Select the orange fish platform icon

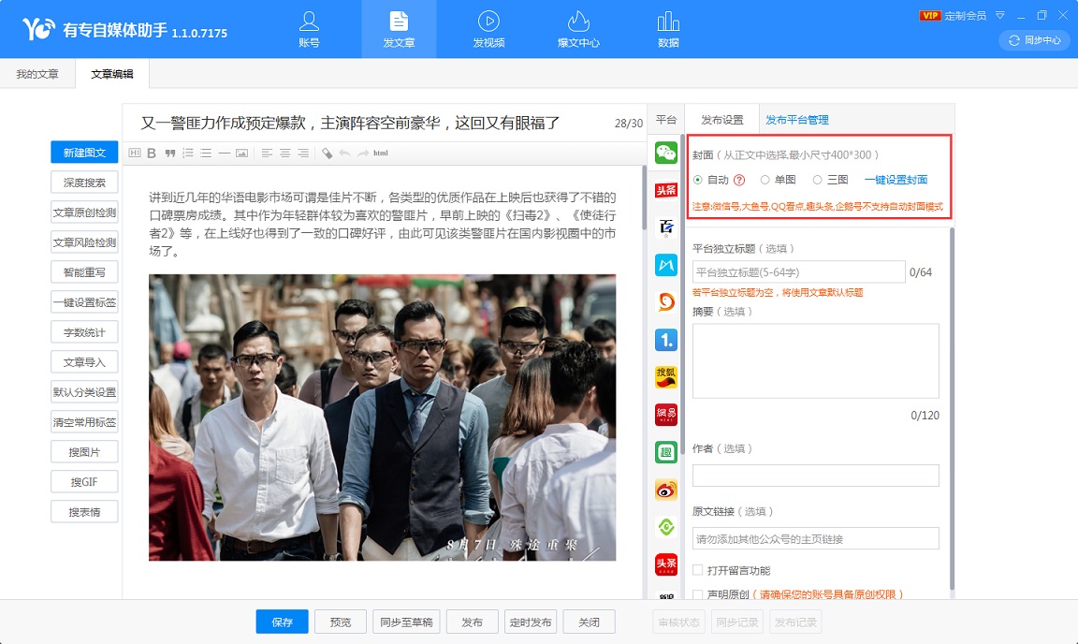[665, 302]
